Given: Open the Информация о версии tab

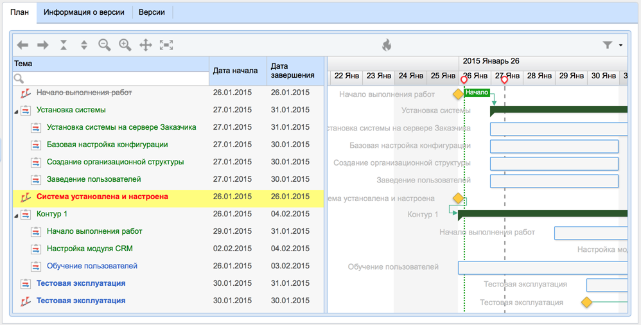Looking at the screenshot, I should click(x=84, y=12).
